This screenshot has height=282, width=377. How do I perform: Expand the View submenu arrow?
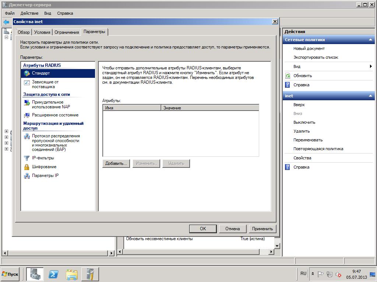[x=371, y=66]
